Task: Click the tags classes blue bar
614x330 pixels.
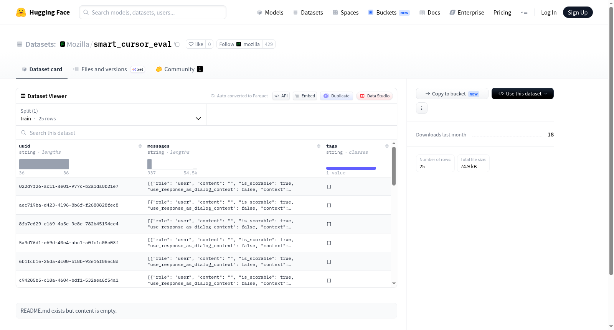Action: (351, 168)
